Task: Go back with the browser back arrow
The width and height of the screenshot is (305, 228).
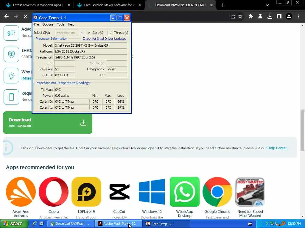Action: (7, 17)
